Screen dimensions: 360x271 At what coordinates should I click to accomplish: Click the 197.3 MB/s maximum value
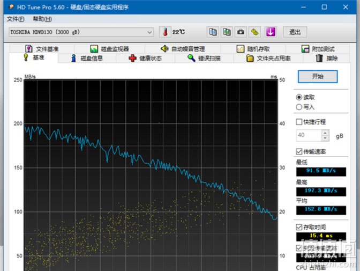(321, 192)
